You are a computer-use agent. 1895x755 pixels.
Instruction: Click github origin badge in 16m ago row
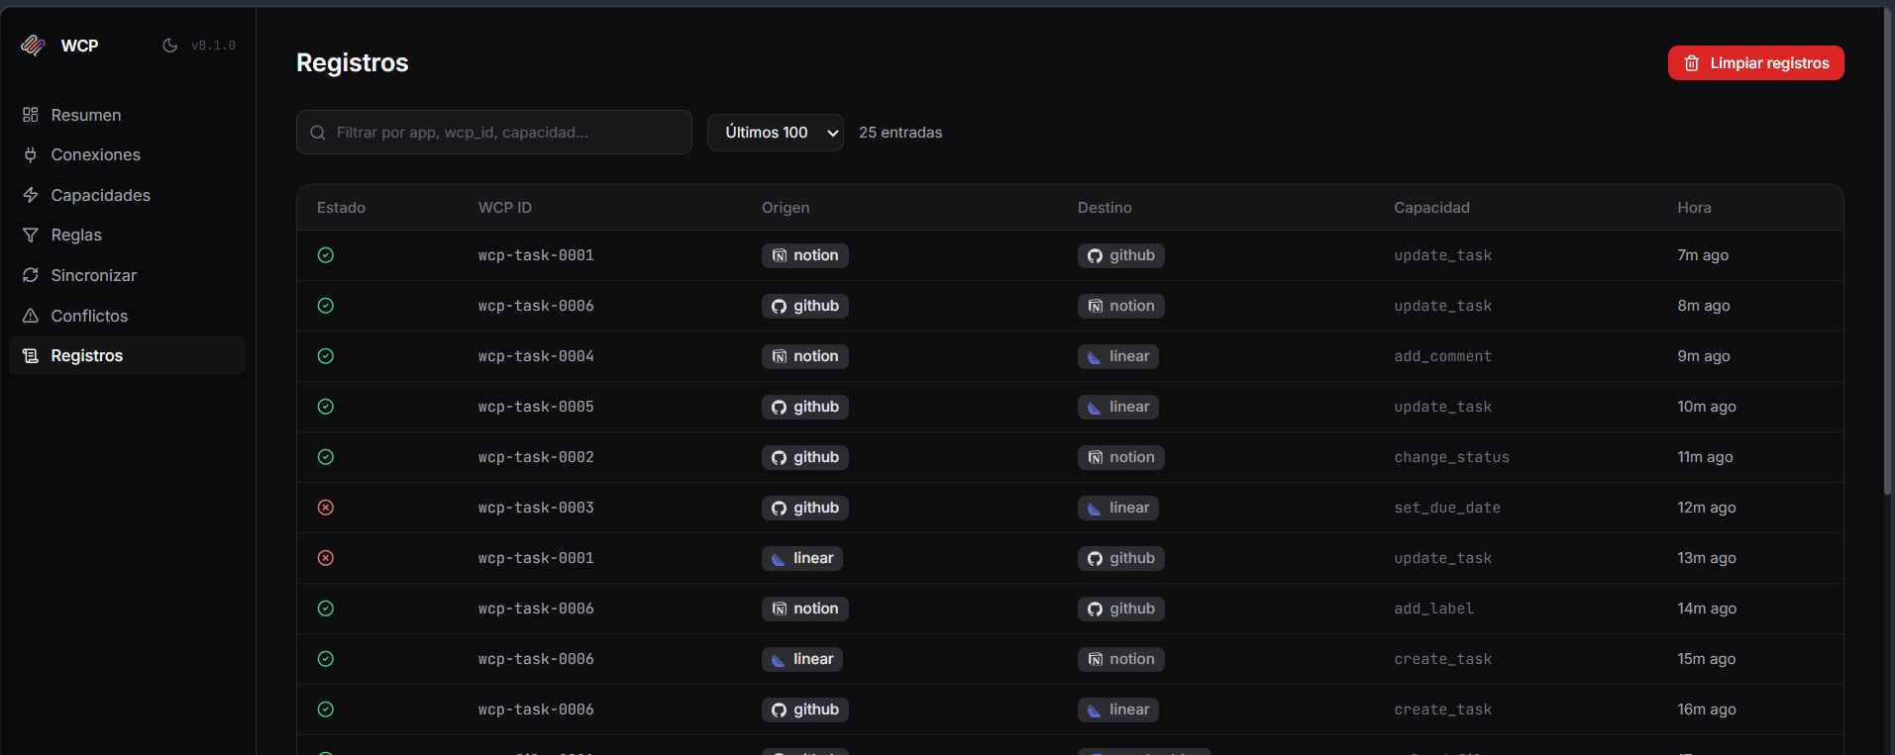click(x=804, y=709)
